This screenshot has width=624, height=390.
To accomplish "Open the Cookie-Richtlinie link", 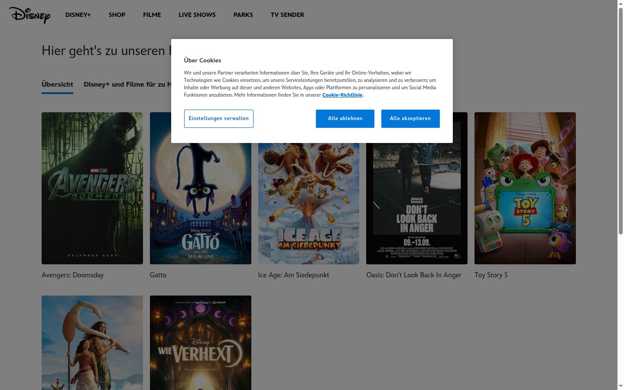I will click(x=342, y=95).
